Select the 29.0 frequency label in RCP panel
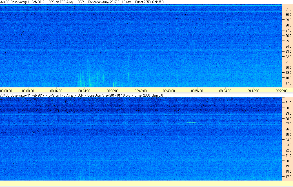Screen dimensions: 293x187 tap(288, 20)
